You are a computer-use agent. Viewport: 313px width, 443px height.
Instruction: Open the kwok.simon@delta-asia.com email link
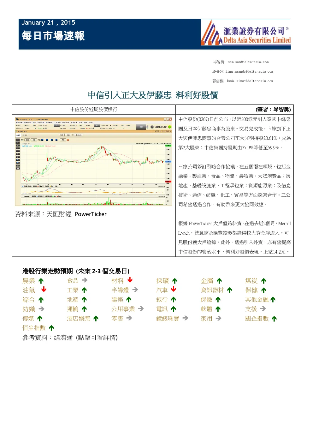[250, 81]
